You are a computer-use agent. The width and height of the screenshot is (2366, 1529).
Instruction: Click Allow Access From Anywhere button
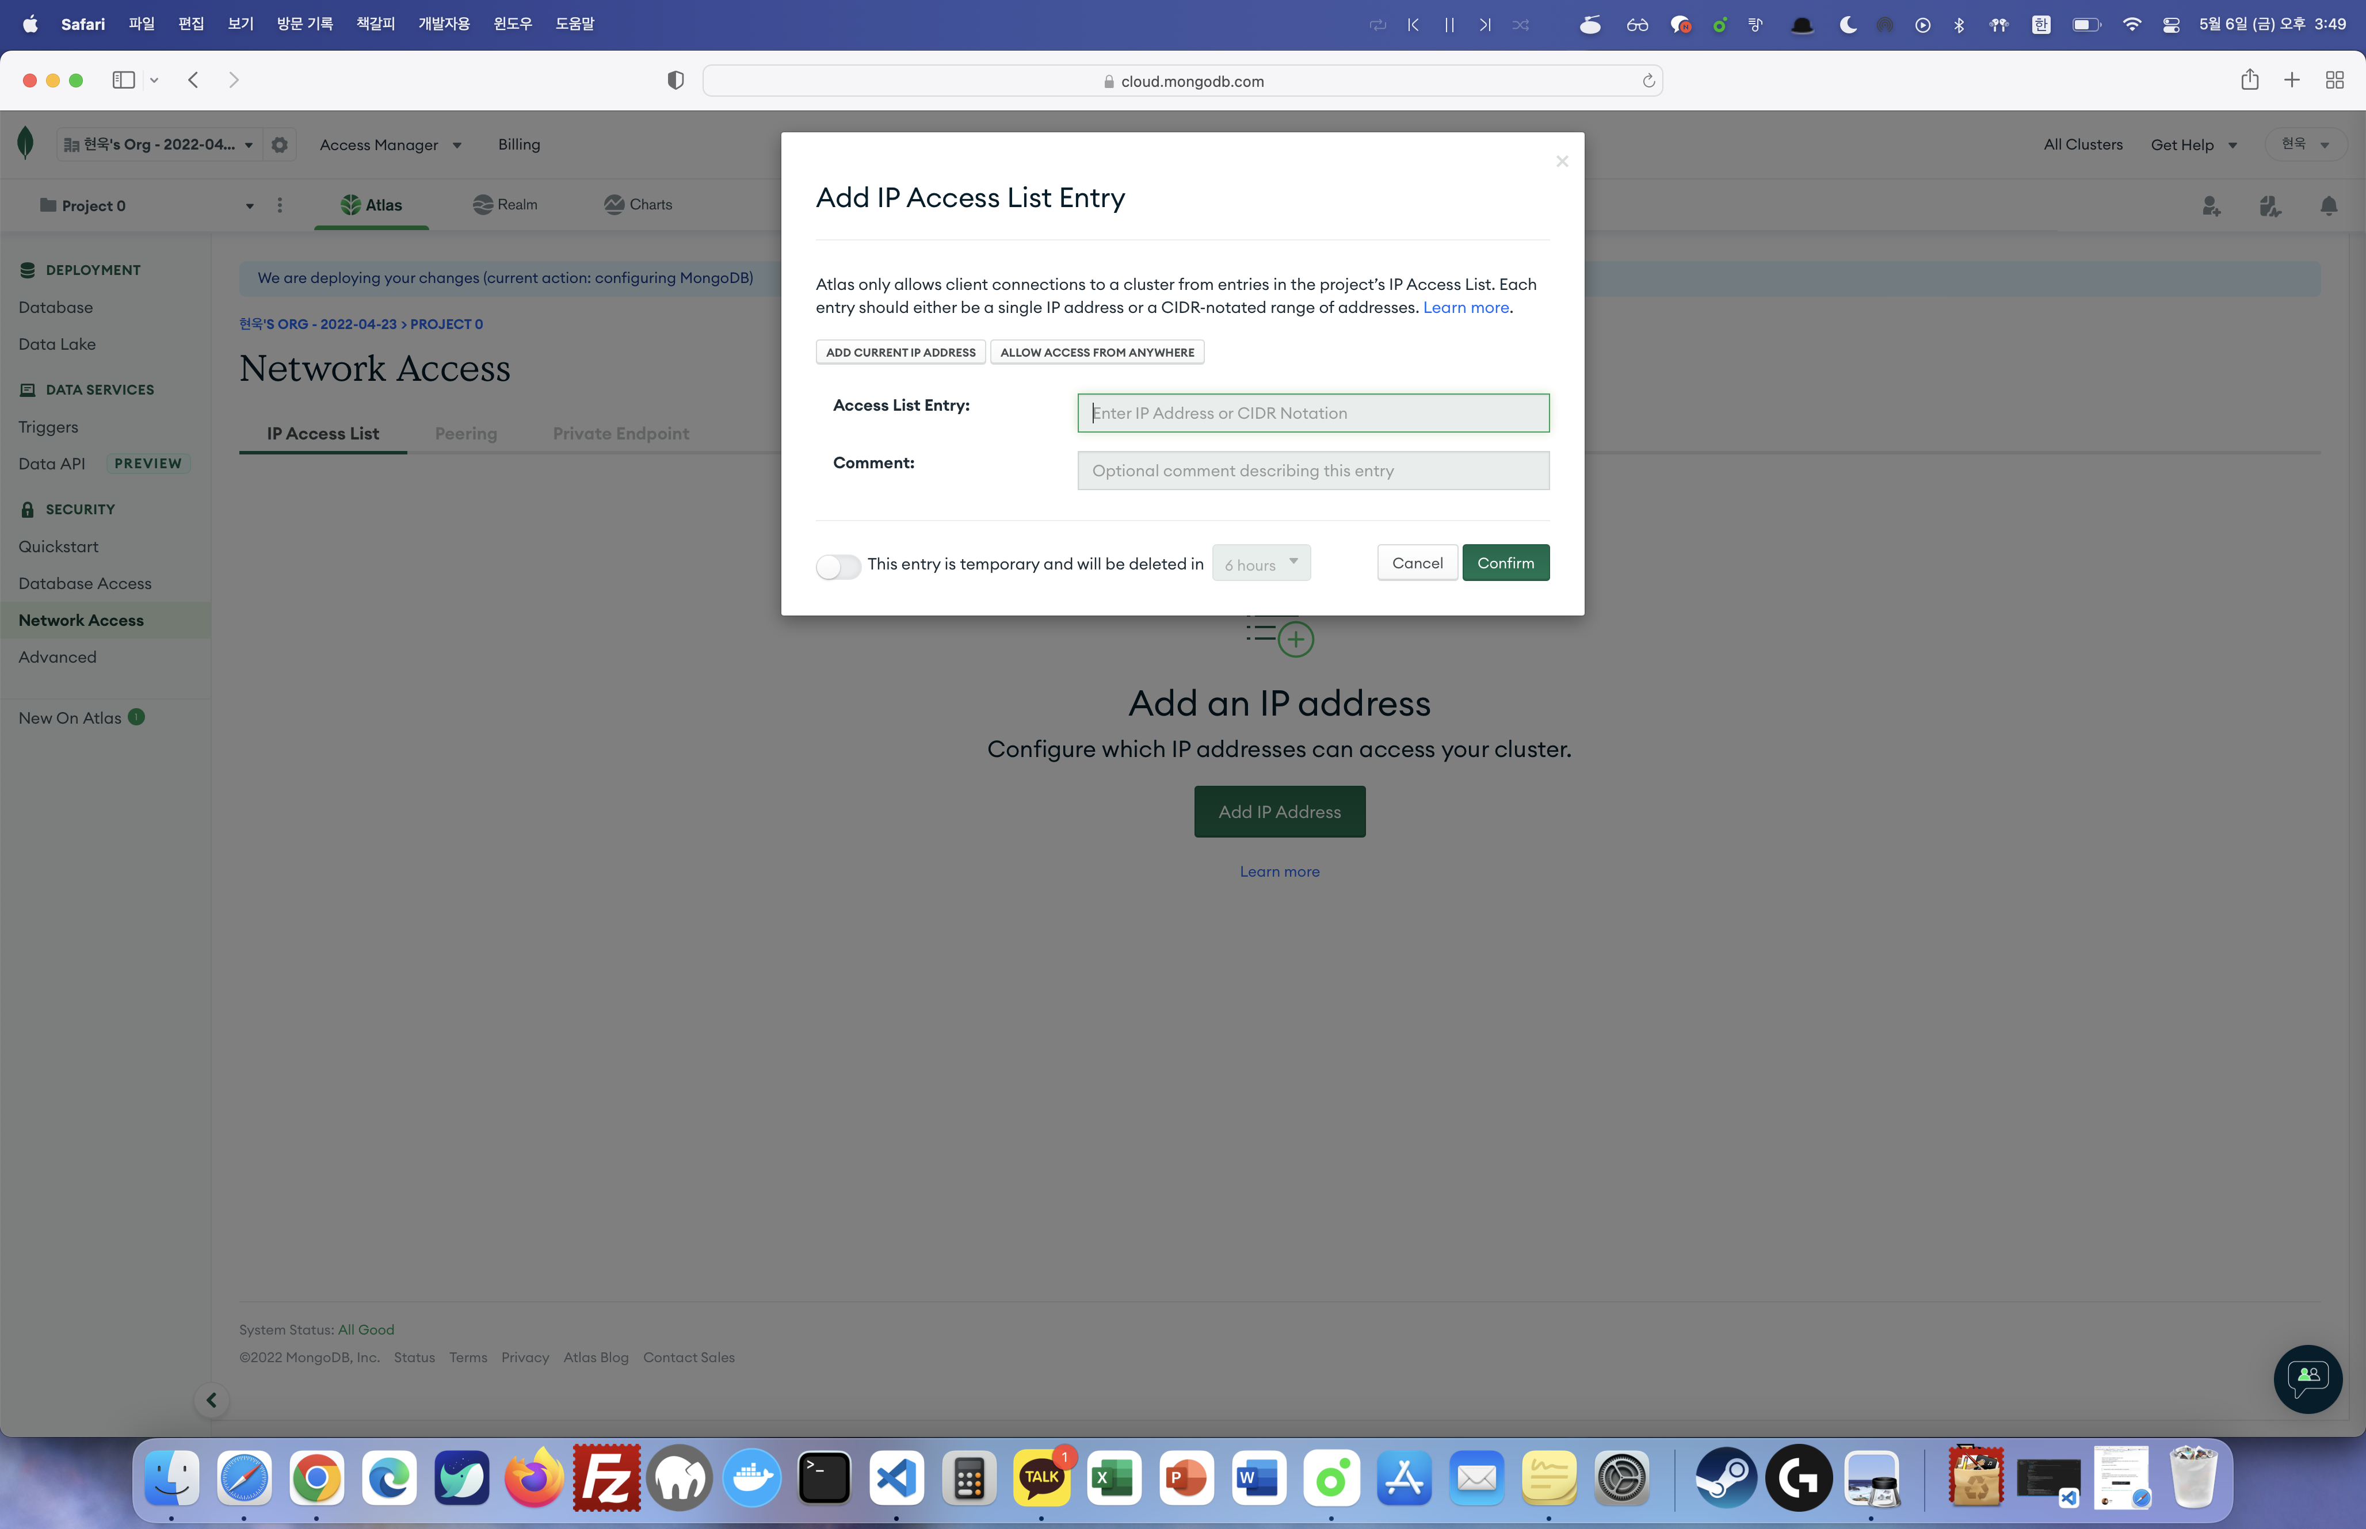pos(1097,353)
